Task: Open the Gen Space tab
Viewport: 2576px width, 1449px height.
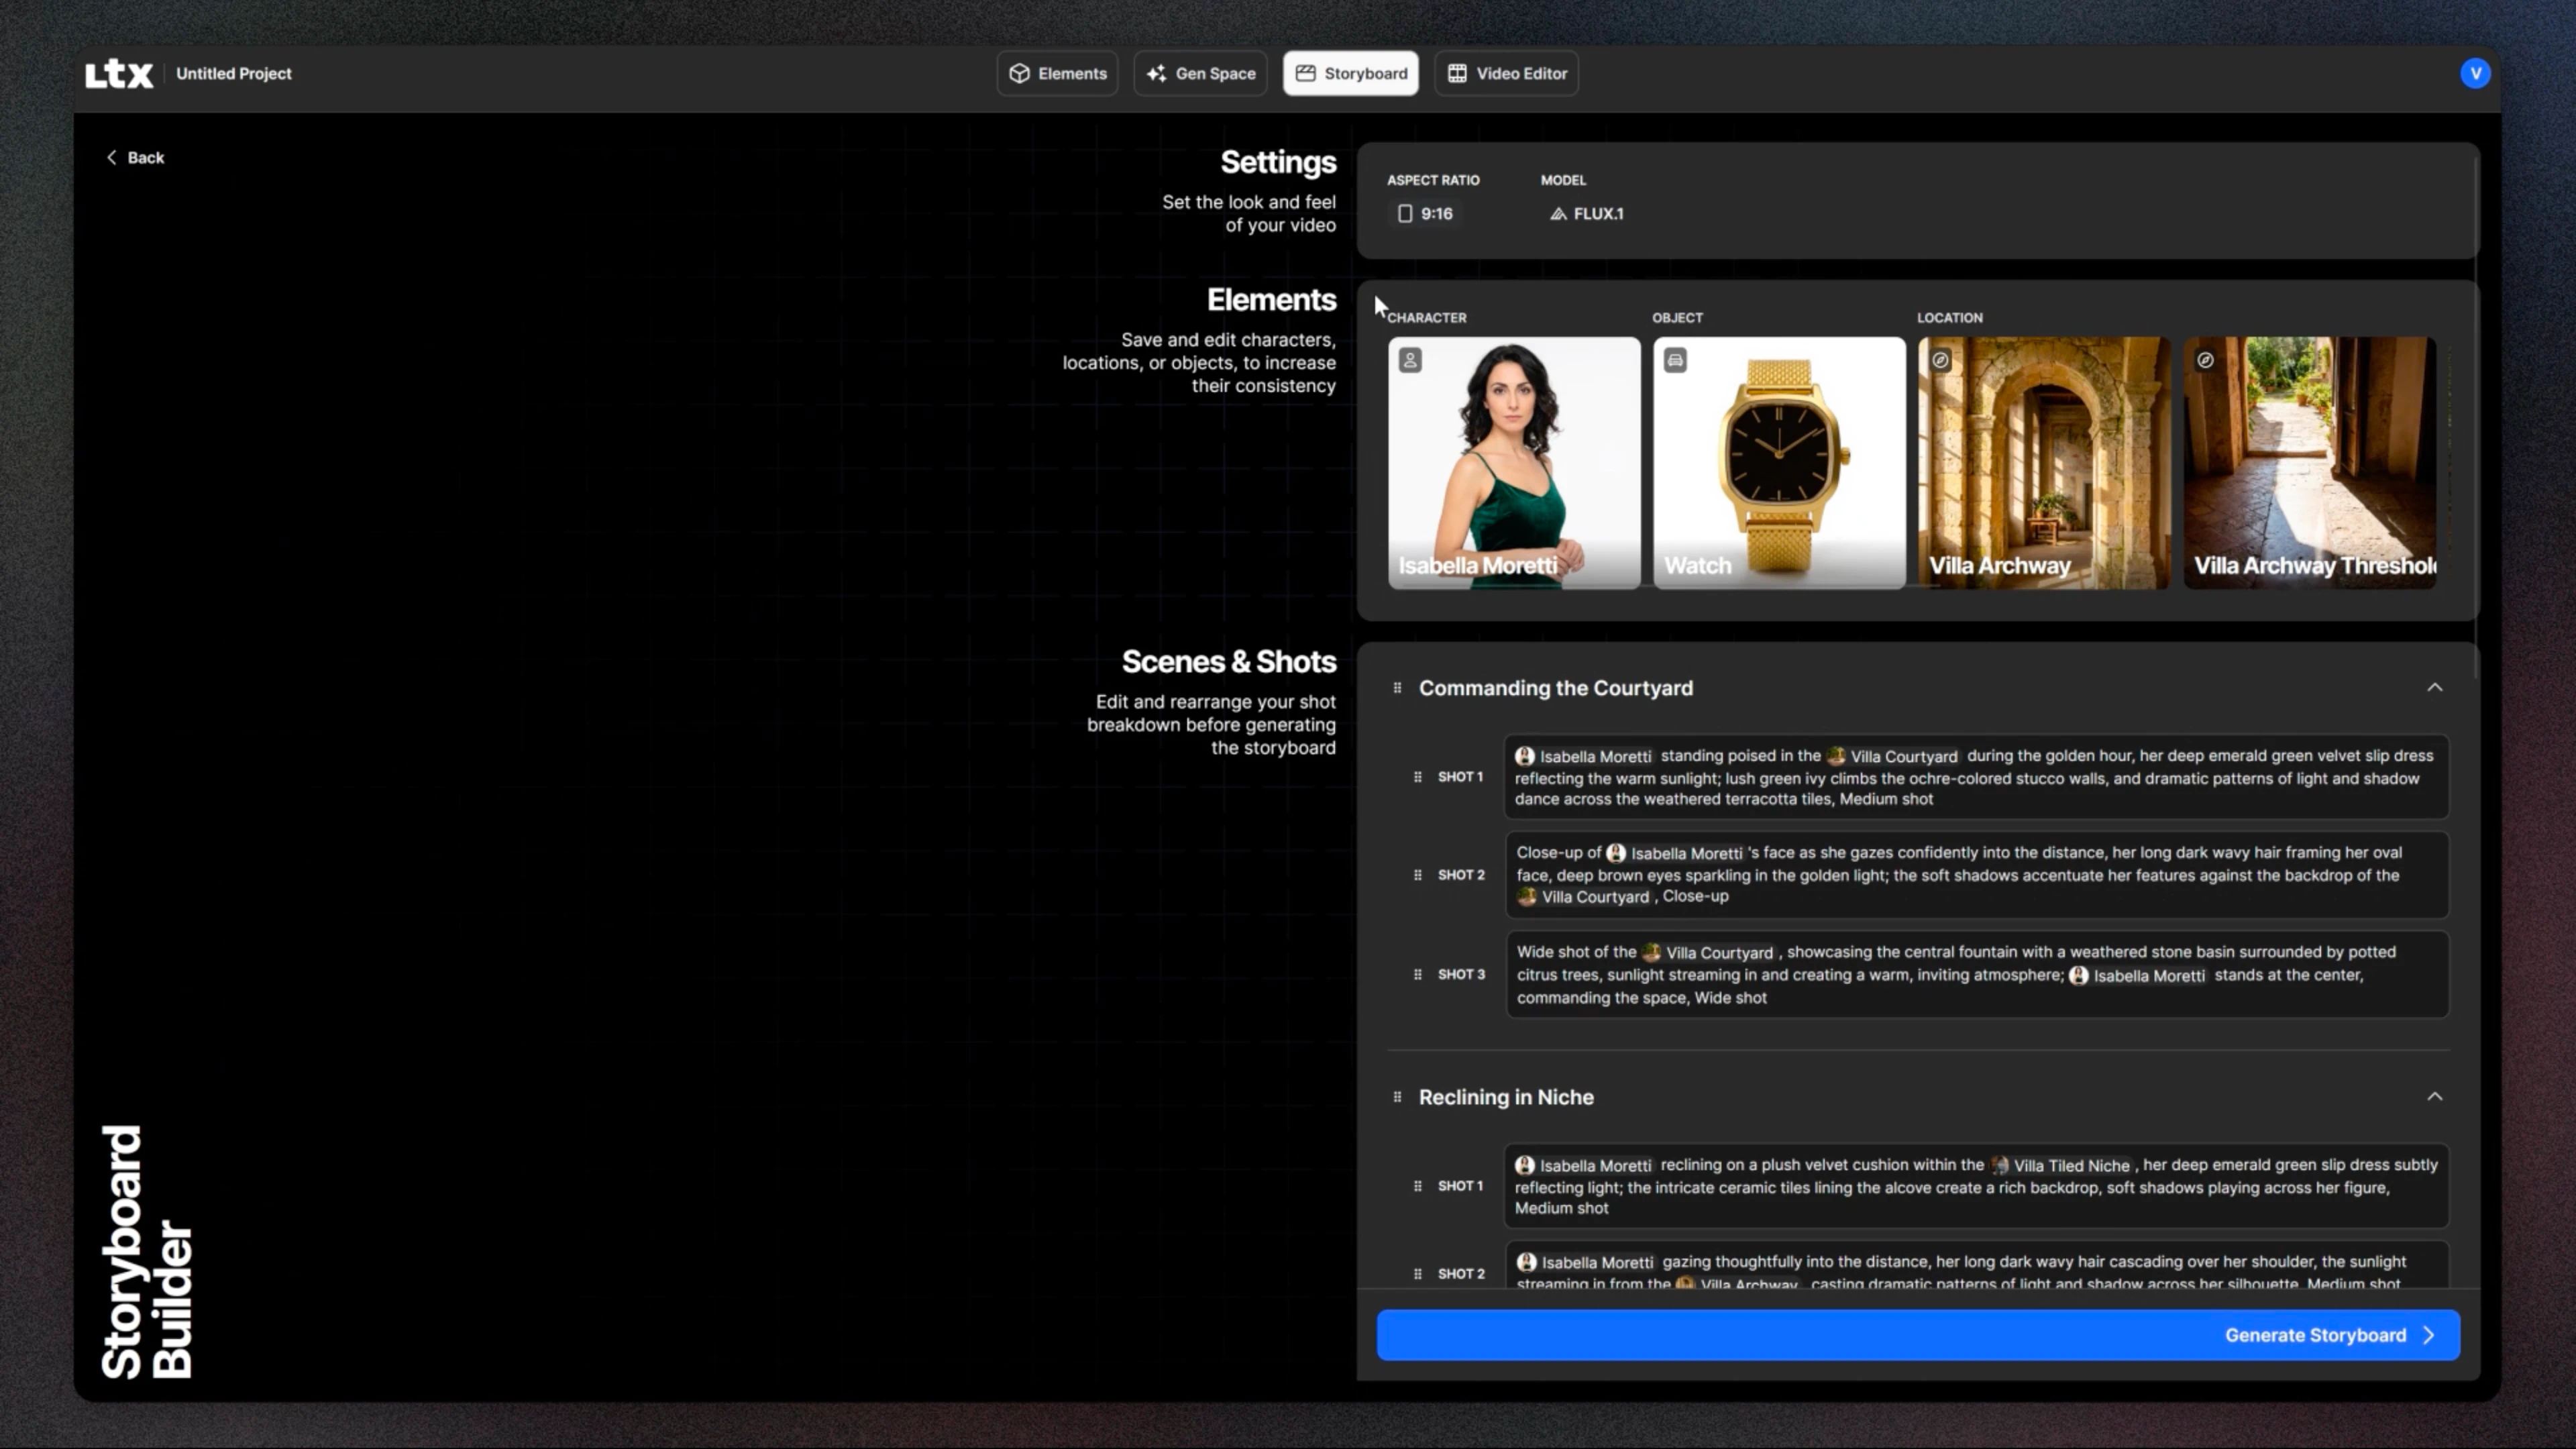Action: pyautogui.click(x=1200, y=74)
